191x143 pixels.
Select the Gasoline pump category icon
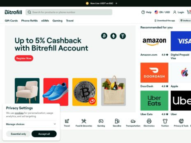point(117,121)
